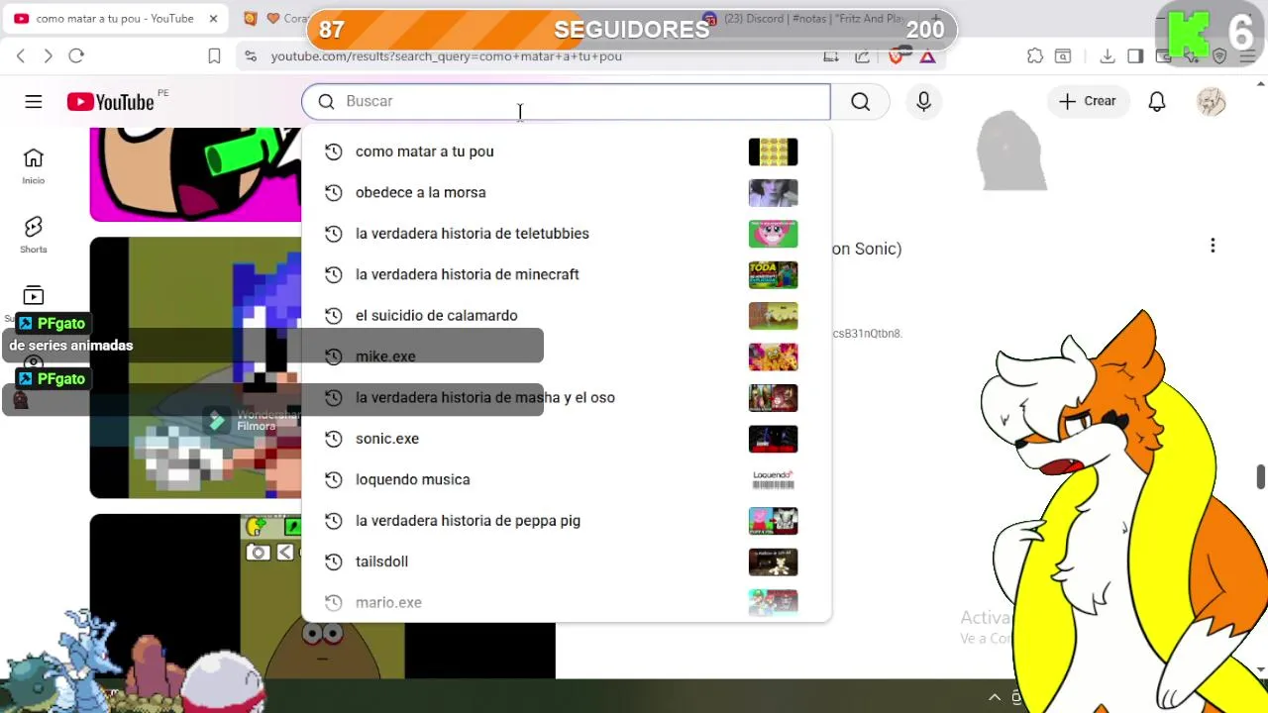Open the Pou video thumbnail
Screen dimensions: 1268x713
point(322,596)
